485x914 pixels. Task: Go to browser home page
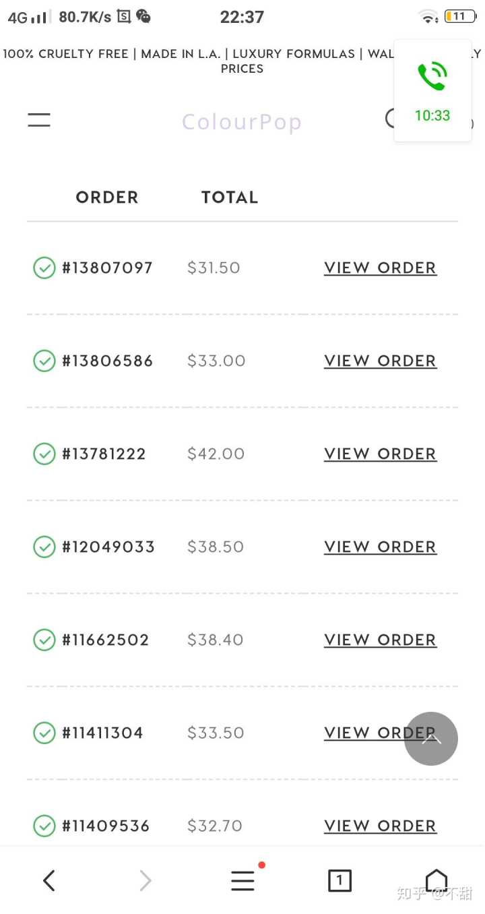[437, 880]
